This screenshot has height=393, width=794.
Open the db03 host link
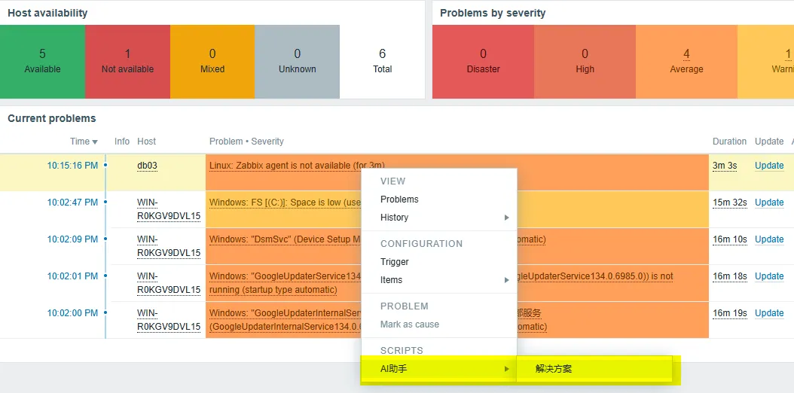[148, 166]
